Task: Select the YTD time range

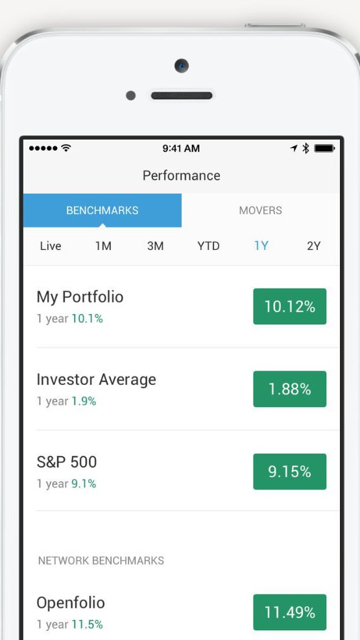Action: (208, 246)
